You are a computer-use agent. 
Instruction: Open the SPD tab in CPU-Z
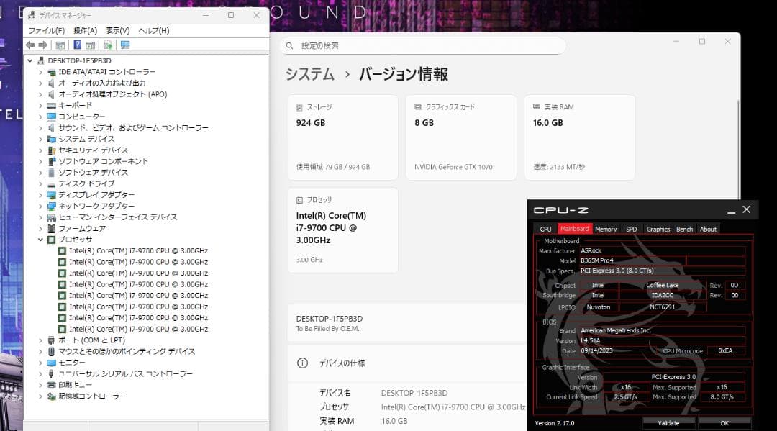pyautogui.click(x=632, y=229)
